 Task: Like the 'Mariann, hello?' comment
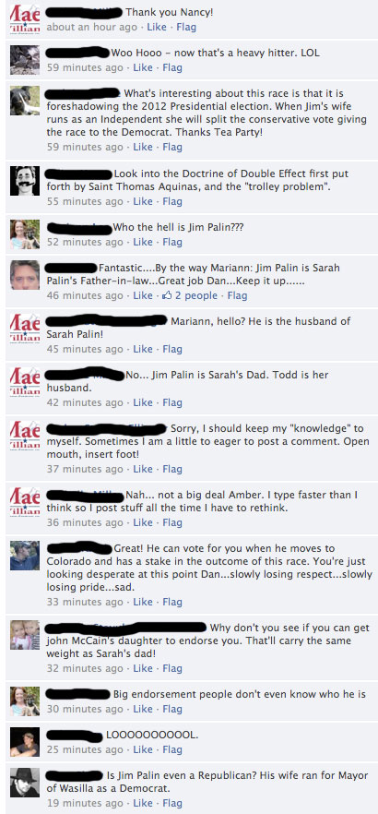click(143, 350)
